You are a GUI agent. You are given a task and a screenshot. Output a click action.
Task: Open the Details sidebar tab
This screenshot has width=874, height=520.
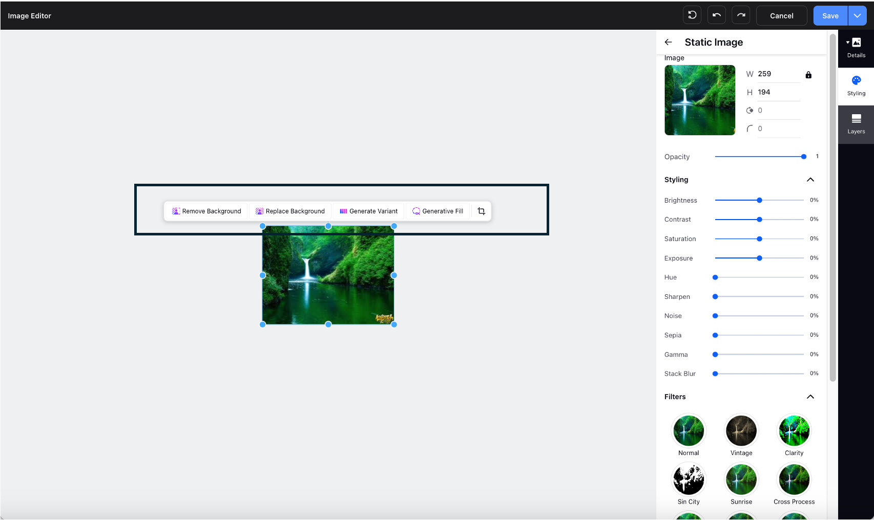[856, 48]
